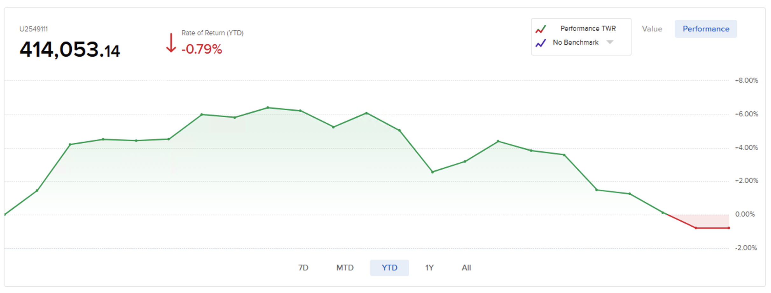Select the 7D time range
771x293 pixels.
pos(303,268)
